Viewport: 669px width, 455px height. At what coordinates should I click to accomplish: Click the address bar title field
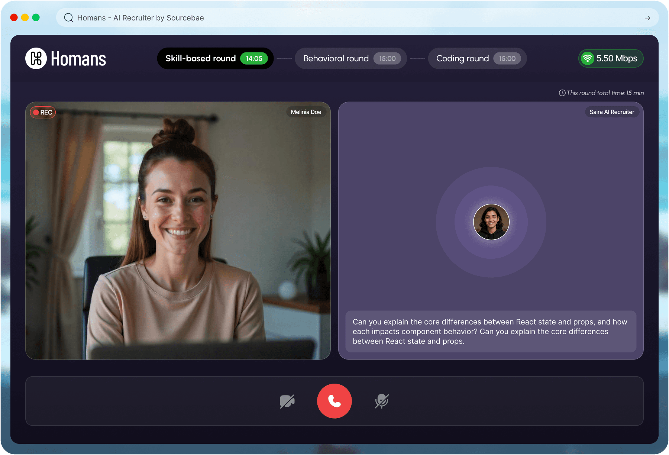tap(140, 18)
